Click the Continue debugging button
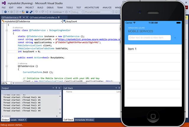 click(56, 12)
